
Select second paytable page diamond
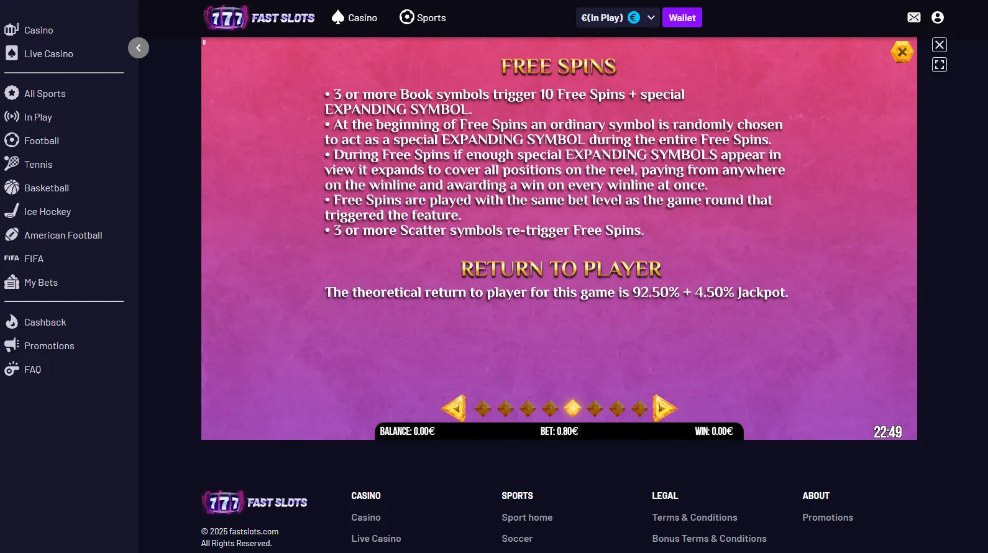pos(505,408)
